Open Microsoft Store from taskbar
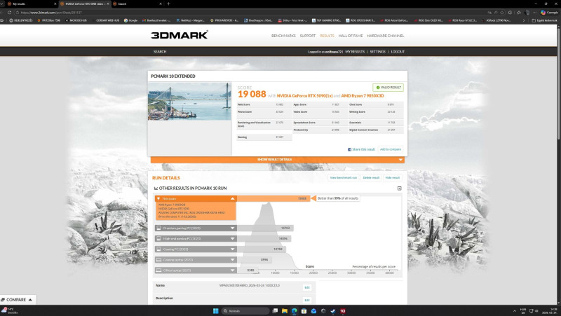The height and width of the screenshot is (316, 561). [304, 311]
